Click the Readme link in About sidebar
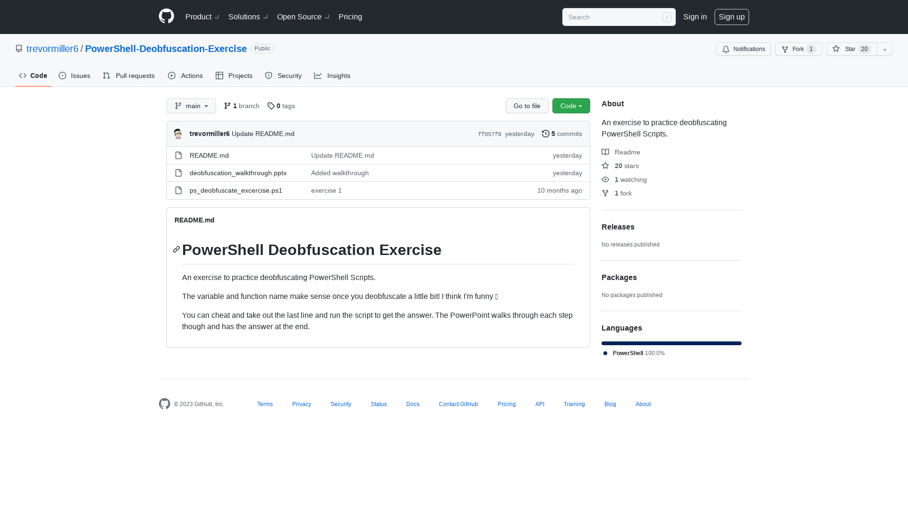This screenshot has width=908, height=510. [621, 152]
